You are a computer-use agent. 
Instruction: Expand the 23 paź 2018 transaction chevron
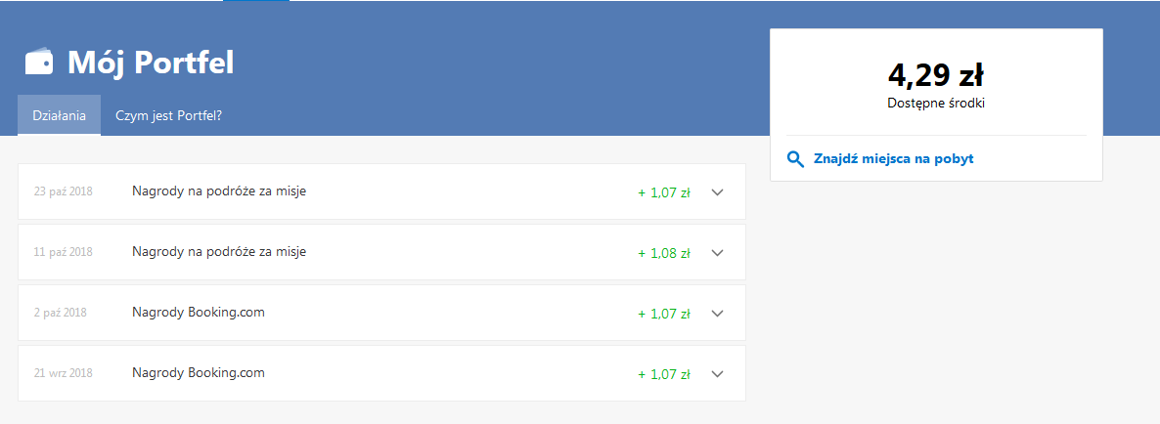(716, 192)
